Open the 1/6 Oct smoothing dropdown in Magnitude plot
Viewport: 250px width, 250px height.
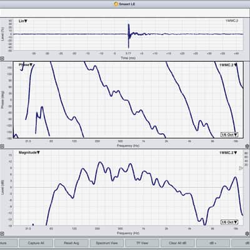(x=229, y=222)
